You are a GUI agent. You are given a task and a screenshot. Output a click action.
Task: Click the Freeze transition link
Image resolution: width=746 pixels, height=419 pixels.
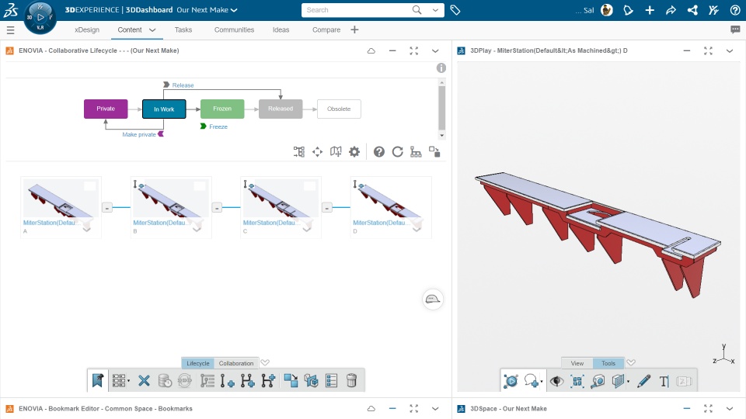(218, 126)
